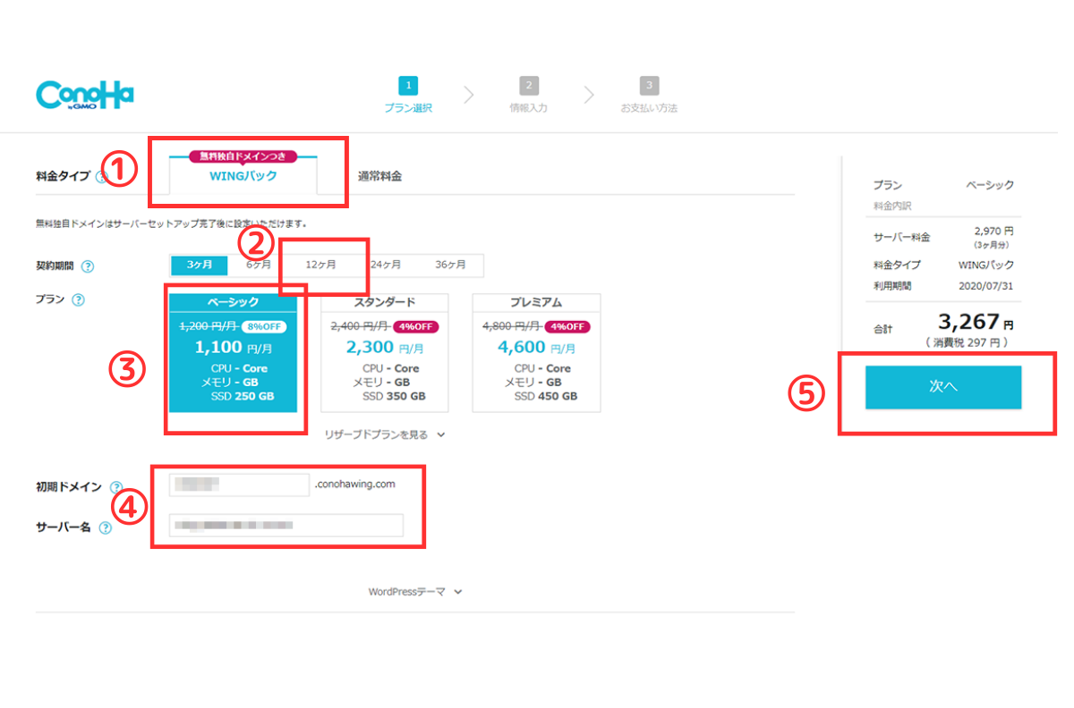The height and width of the screenshot is (708, 1074).
Task: Choose the 12ヶ月 contract period
Action: [x=320, y=265]
